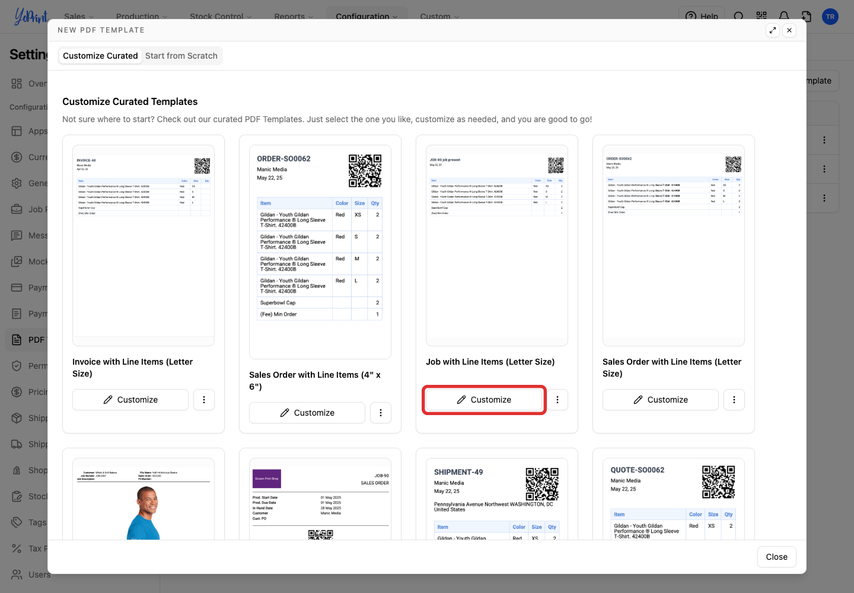Expand the modal to full screen
Screen dimensions: 854x593
pos(773,30)
